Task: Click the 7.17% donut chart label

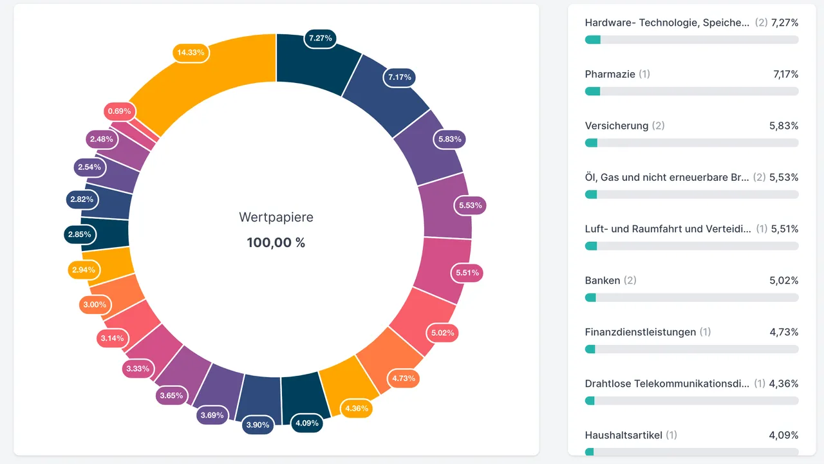Action: tap(400, 77)
